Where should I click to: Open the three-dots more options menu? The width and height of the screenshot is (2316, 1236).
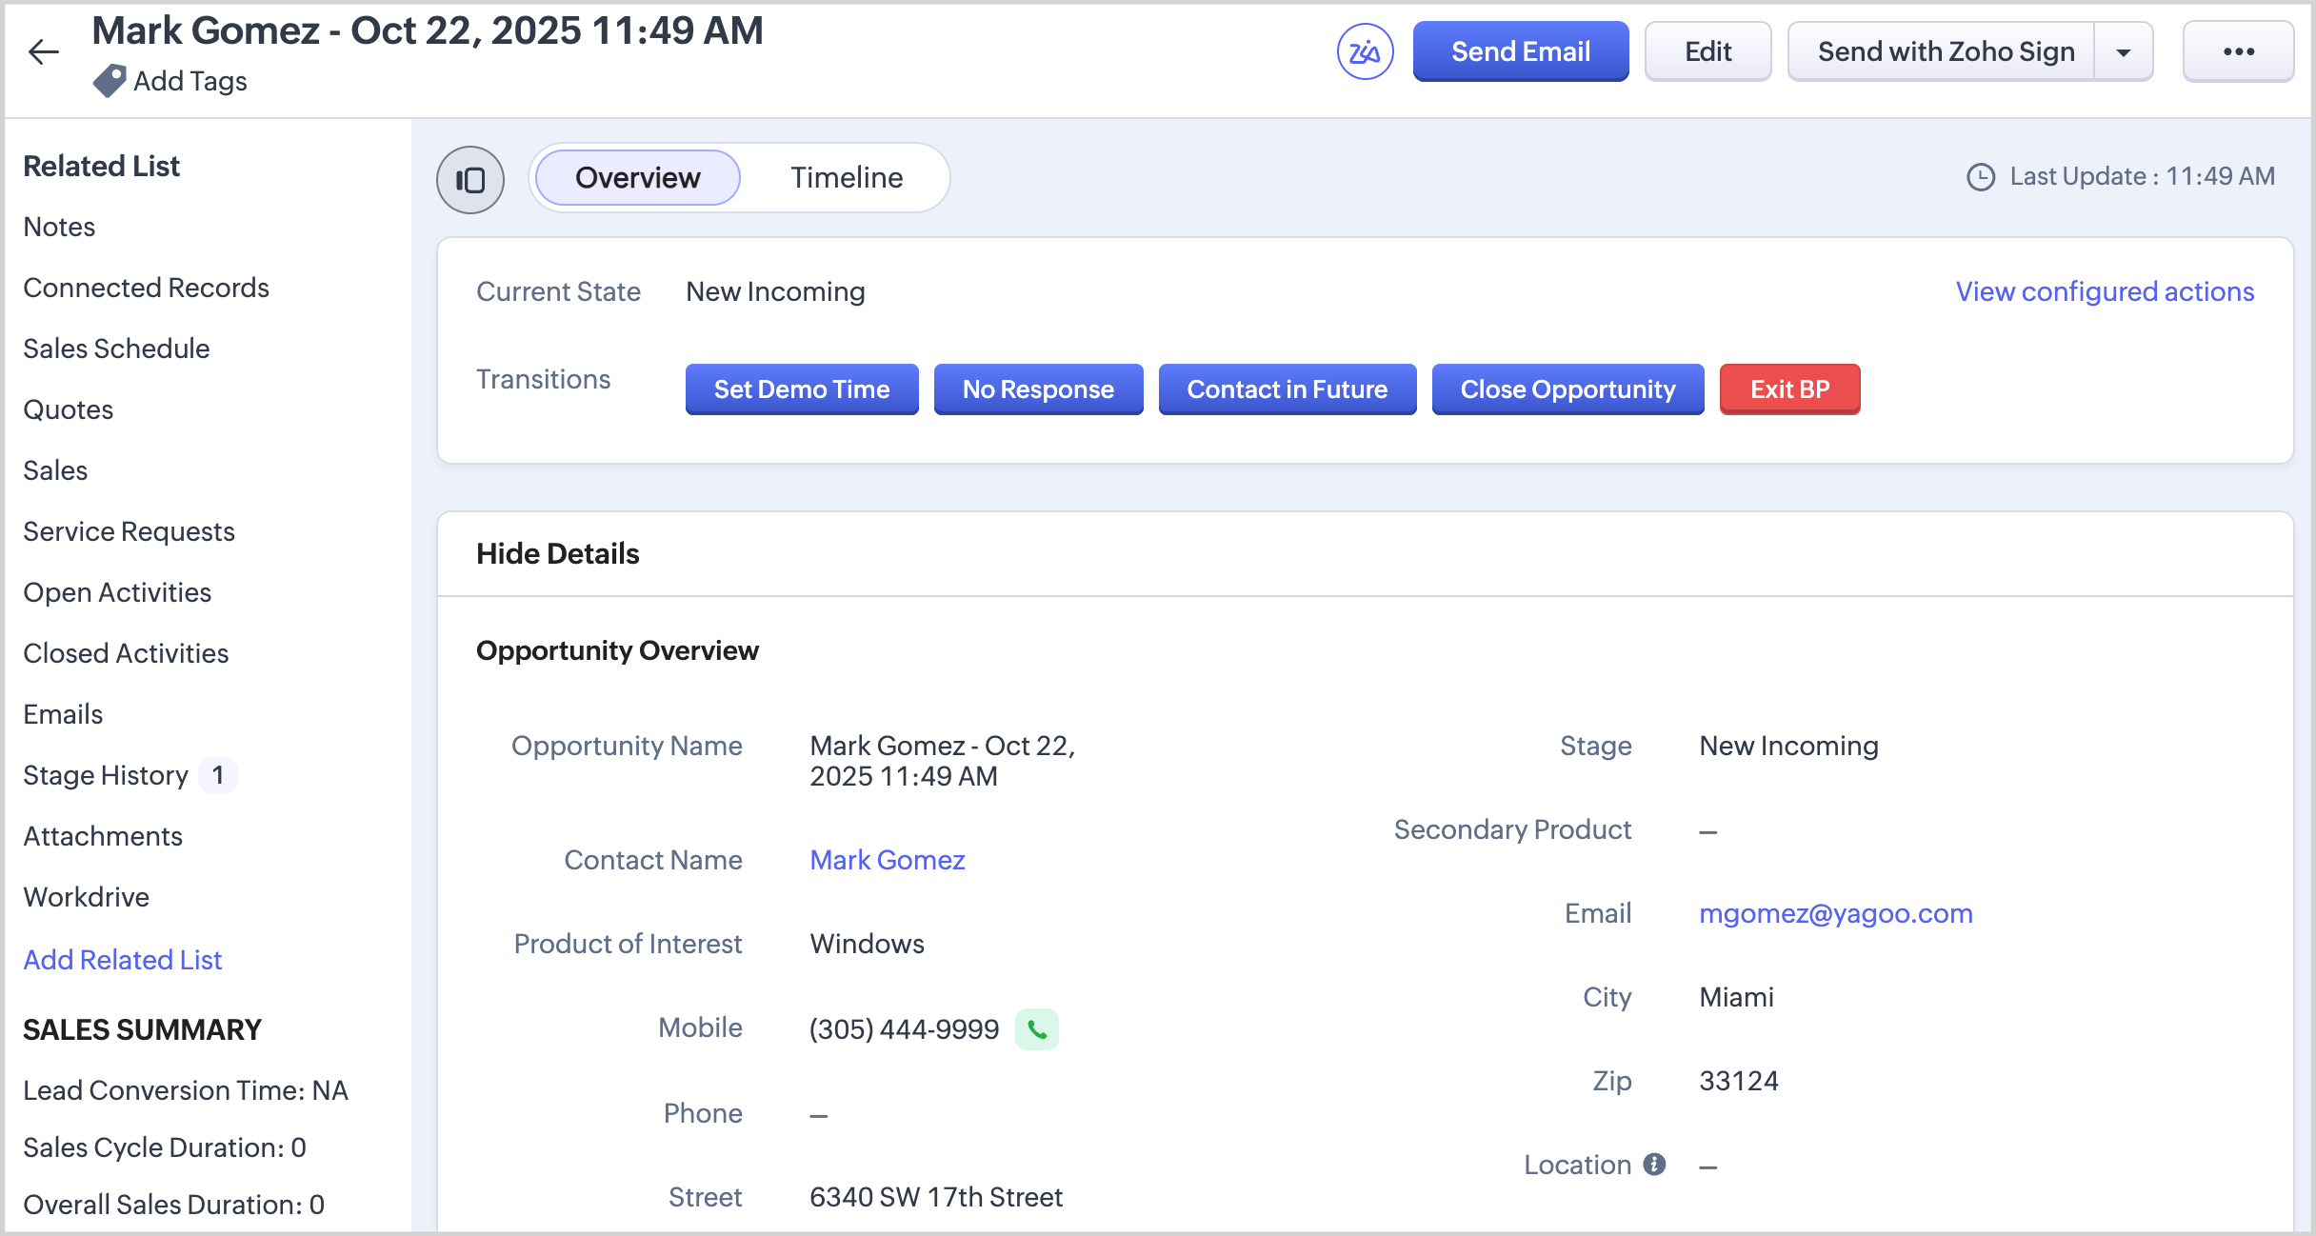coord(2238,51)
